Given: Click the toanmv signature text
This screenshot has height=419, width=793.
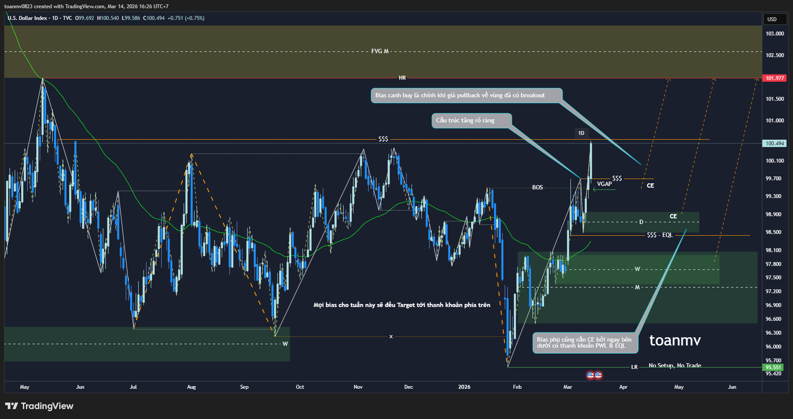Looking at the screenshot, I should click(675, 340).
